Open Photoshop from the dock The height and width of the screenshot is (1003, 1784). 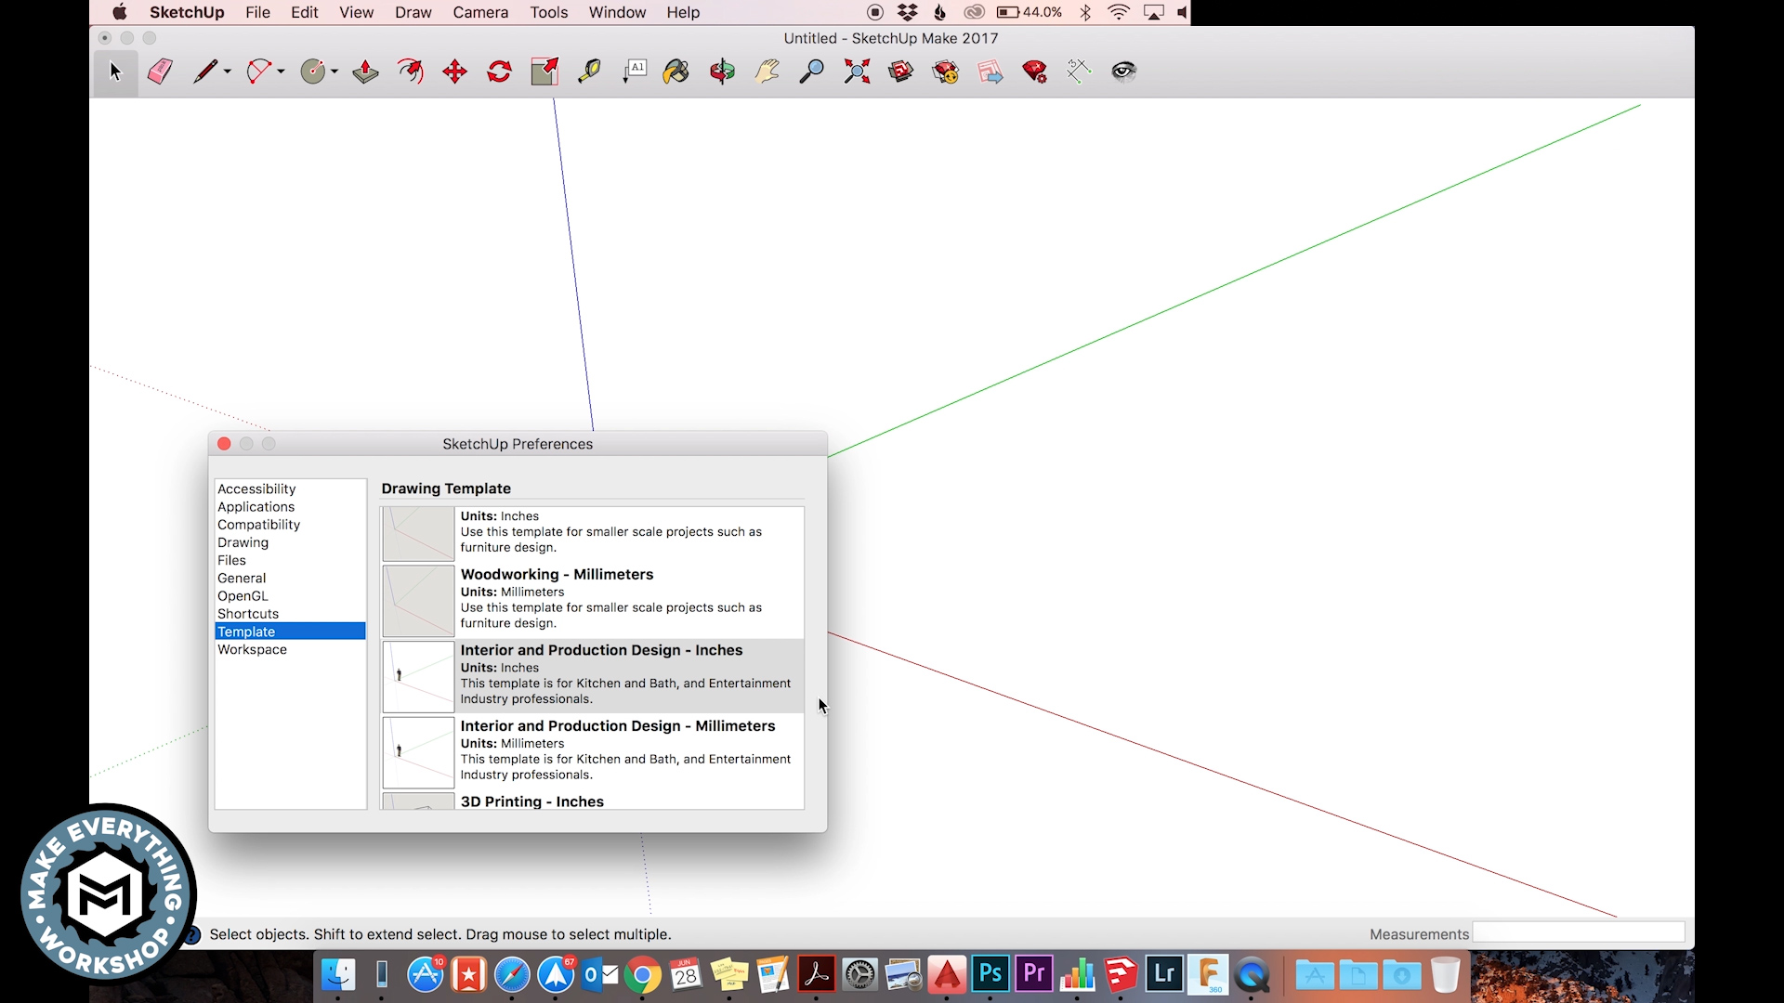tap(990, 974)
